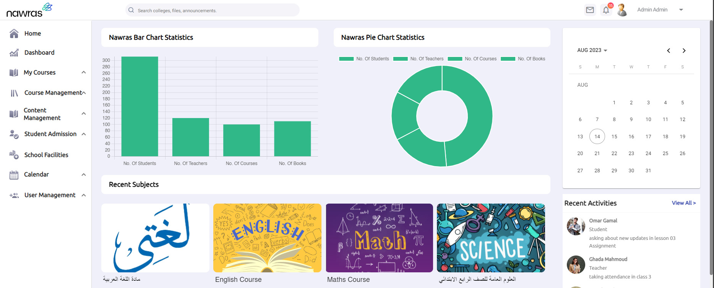Click the Course Management books icon

(x=14, y=93)
